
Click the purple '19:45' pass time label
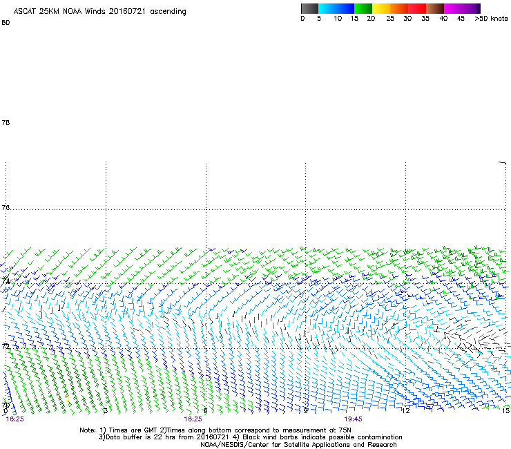tap(354, 419)
